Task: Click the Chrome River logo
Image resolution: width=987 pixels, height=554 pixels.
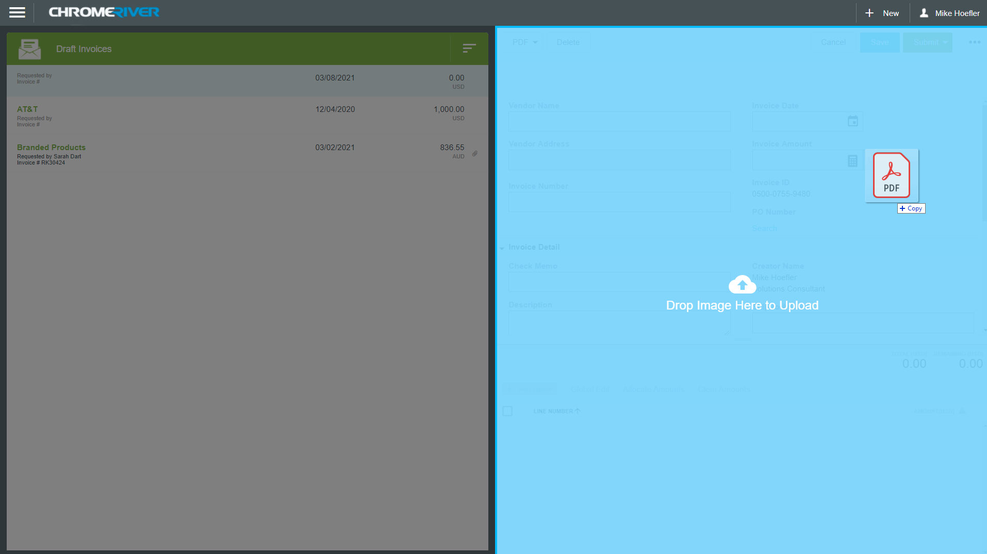Action: click(x=103, y=12)
